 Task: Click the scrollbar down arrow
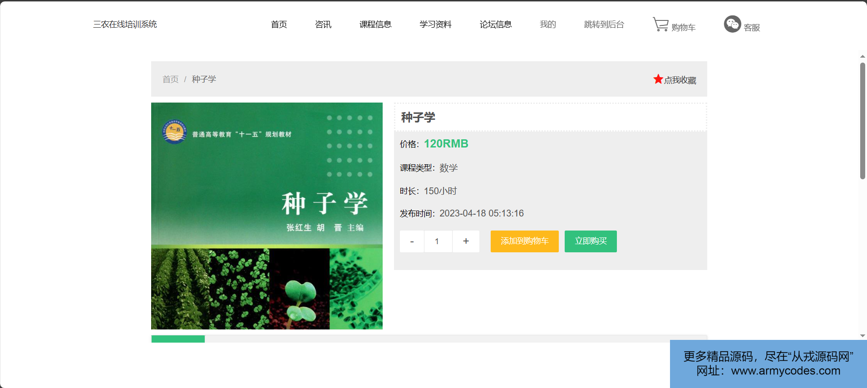coord(862,336)
